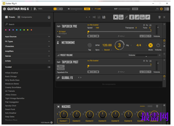The height and width of the screenshot is (126, 174).
Task: Toggle the L input channel button
Action: (x=55, y=9)
